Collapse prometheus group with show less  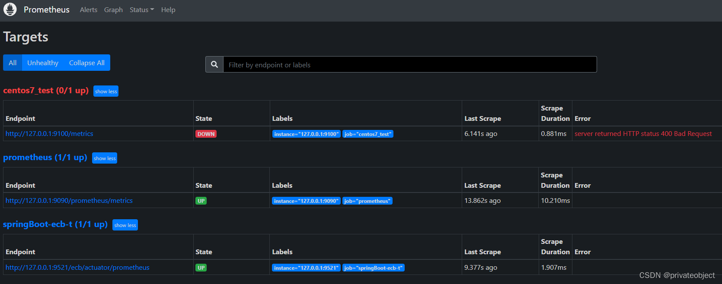105,158
